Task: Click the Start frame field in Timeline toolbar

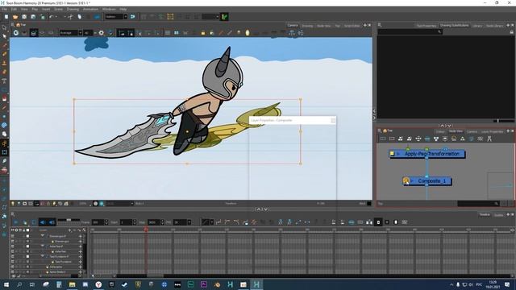Action: point(126,222)
